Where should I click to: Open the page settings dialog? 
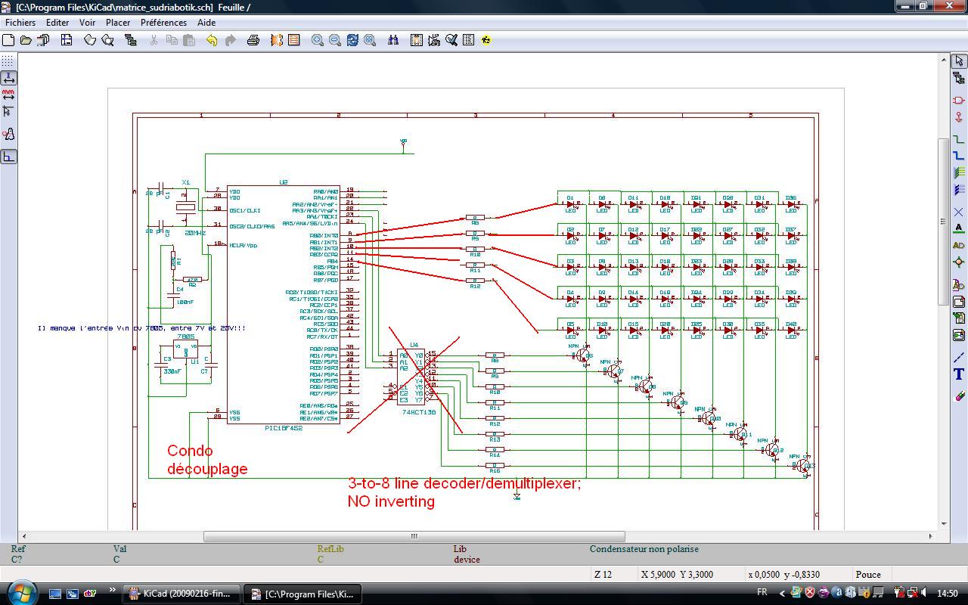(67, 40)
